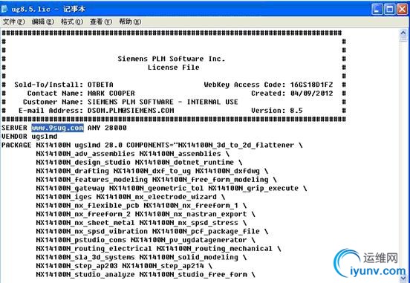Click NX14100N_nx_sheet_metal text
Screen dimensions: 410x283
pyautogui.click(x=85, y=223)
